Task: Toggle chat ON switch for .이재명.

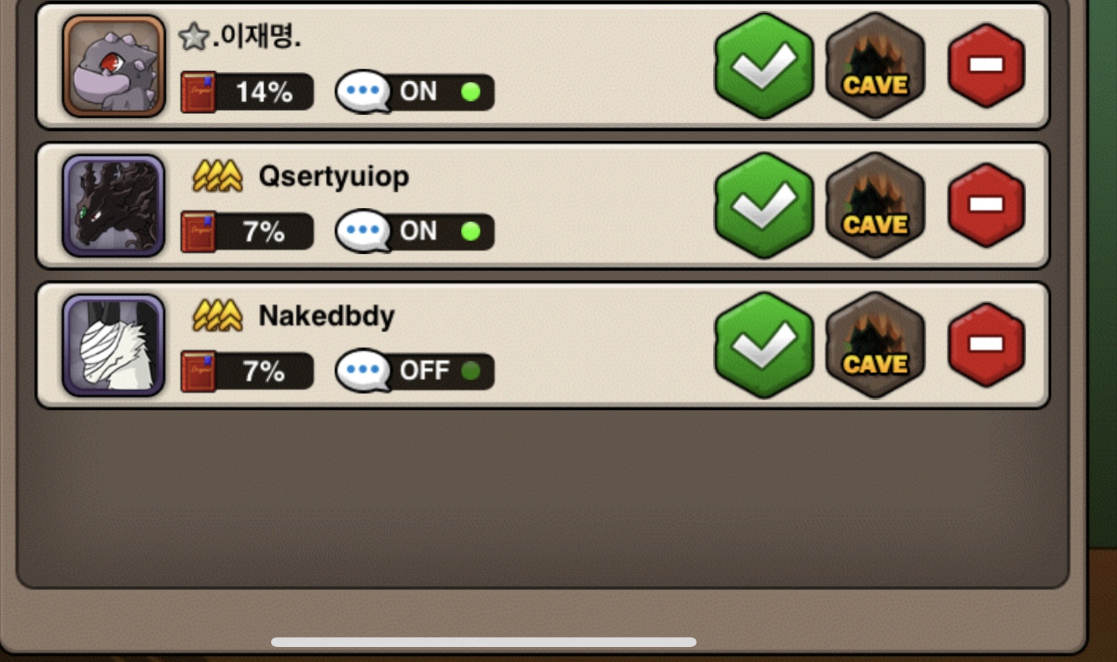Action: (x=414, y=92)
